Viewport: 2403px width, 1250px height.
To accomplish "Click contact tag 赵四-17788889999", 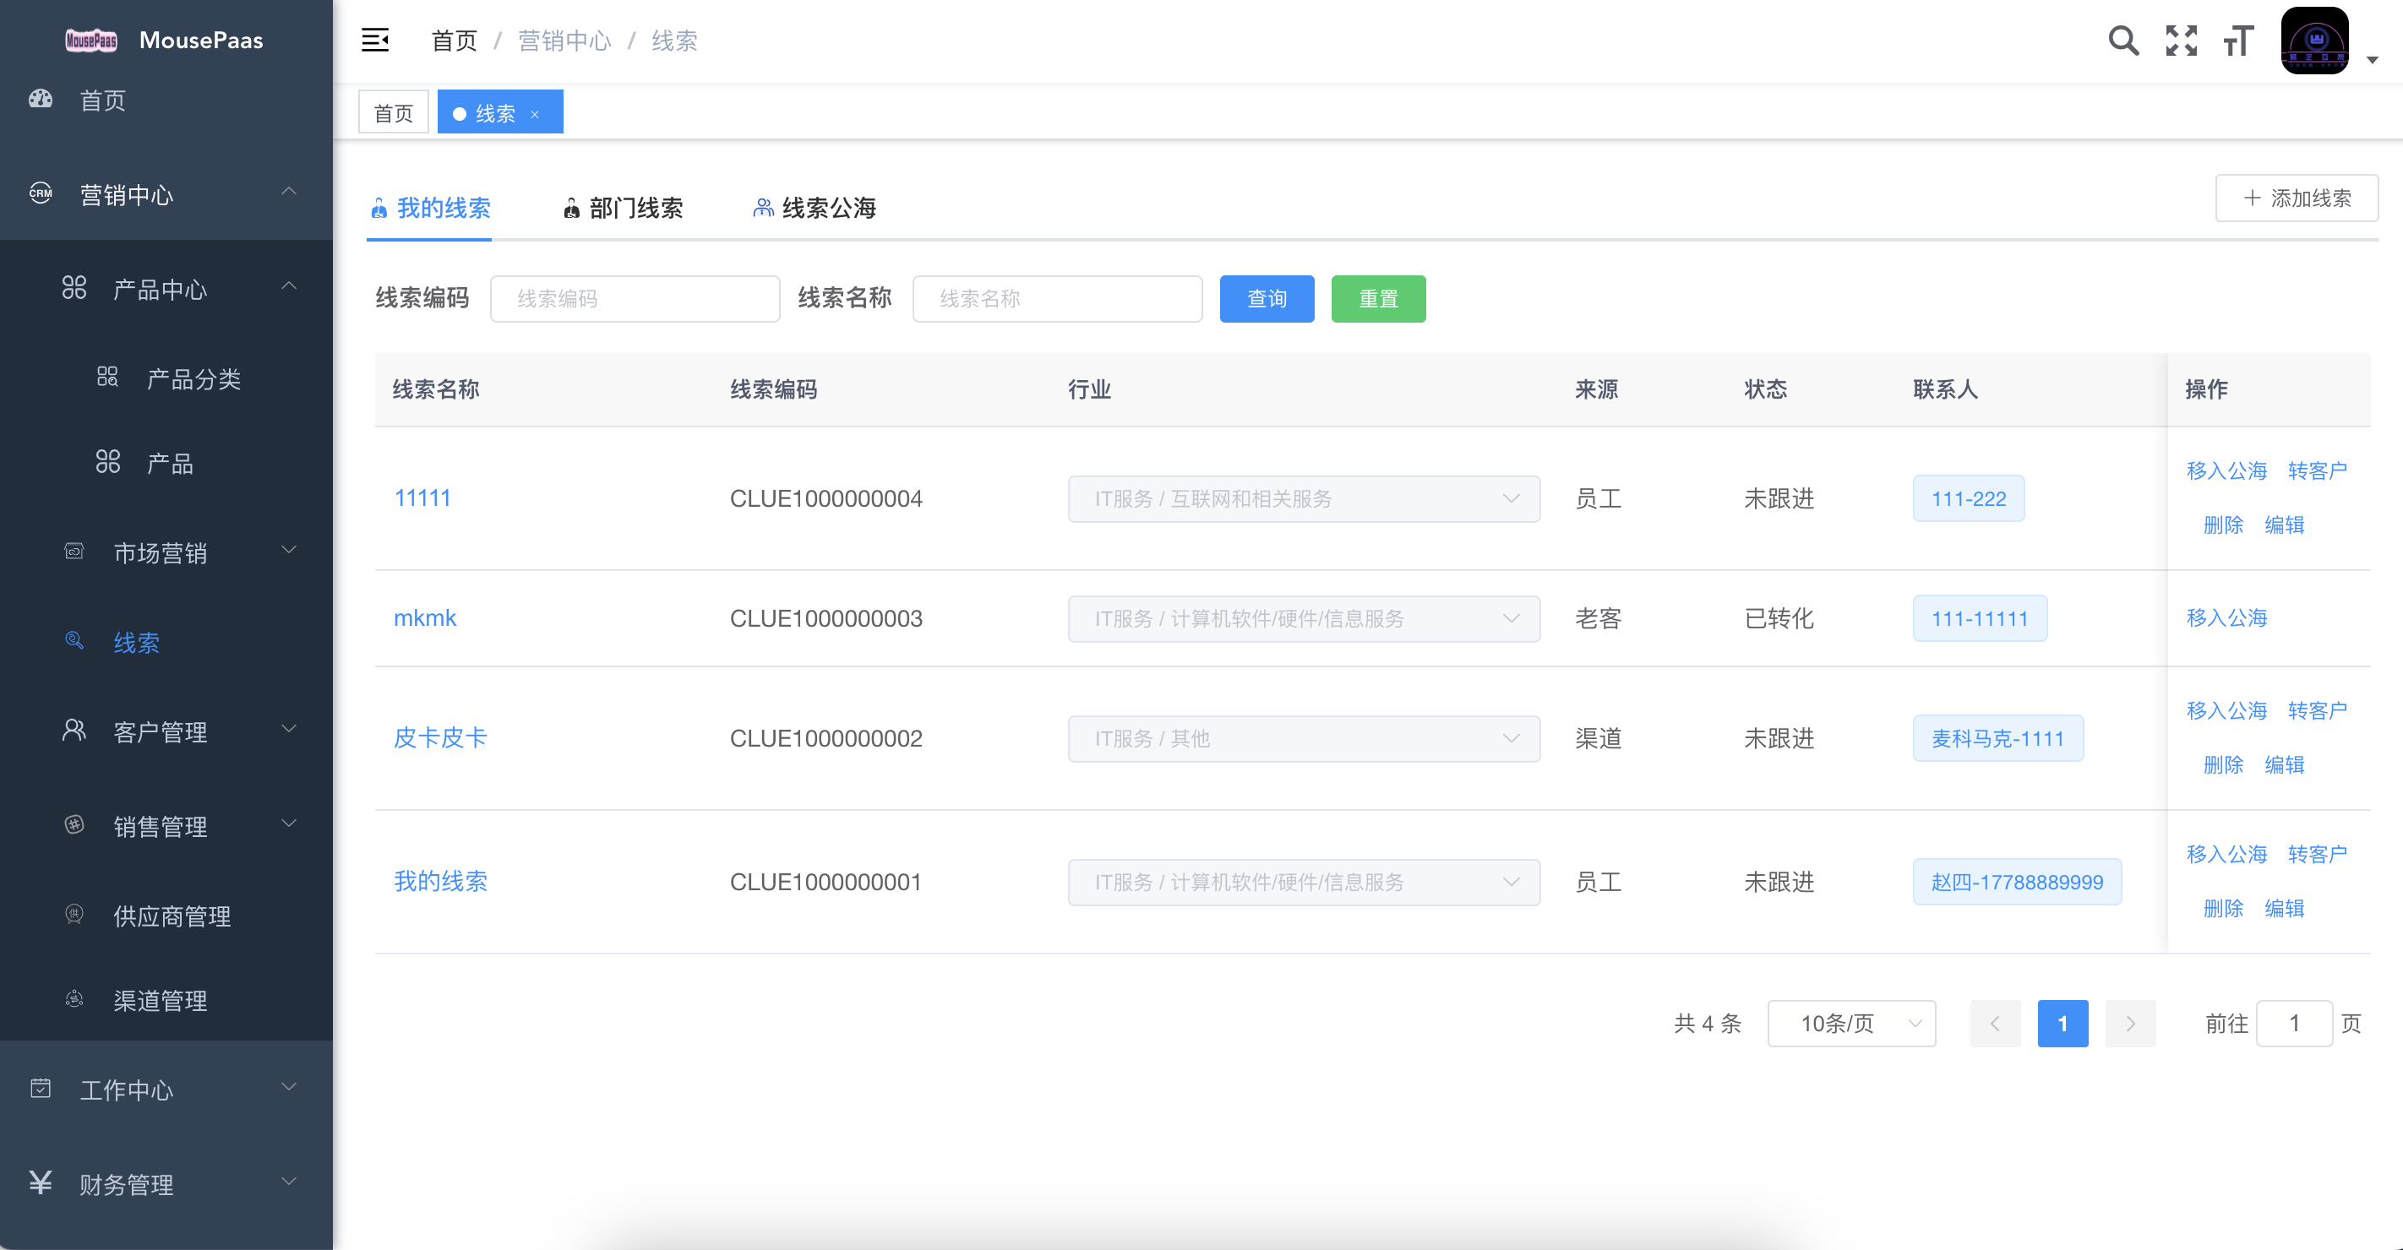I will coord(2017,882).
